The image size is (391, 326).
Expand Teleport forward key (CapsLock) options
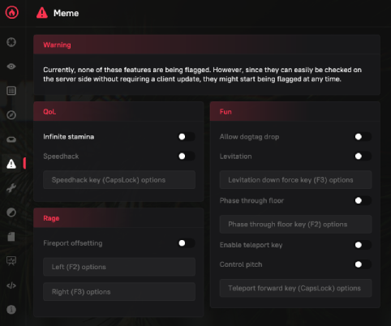[295, 288]
